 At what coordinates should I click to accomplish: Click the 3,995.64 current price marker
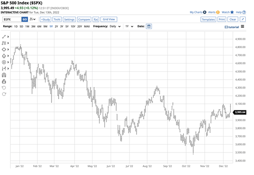(240, 112)
